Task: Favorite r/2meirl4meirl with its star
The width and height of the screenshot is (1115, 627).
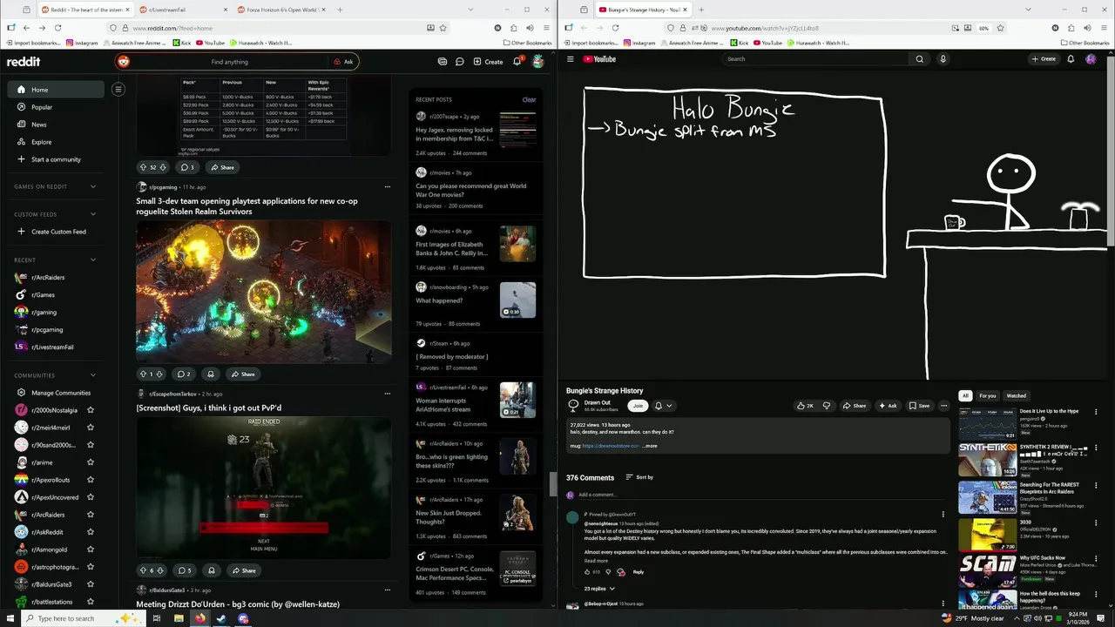Action: (91, 428)
